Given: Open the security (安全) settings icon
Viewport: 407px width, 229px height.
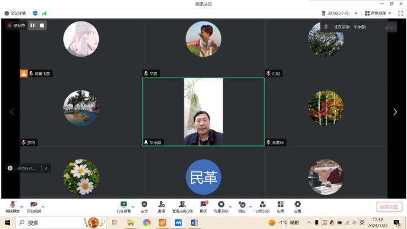Looking at the screenshot, I should point(144,205).
